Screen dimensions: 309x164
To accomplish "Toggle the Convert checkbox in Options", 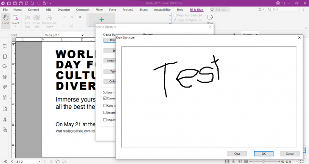I will click(x=105, y=98).
